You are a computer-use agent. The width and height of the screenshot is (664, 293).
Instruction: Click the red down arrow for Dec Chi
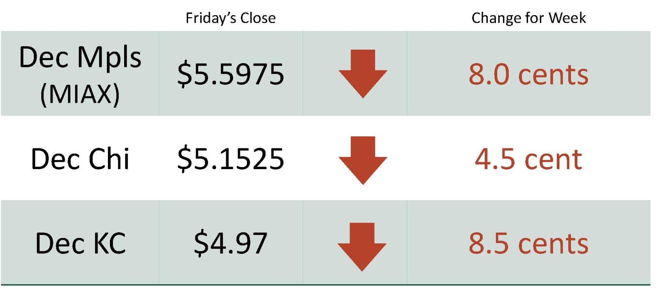click(363, 159)
